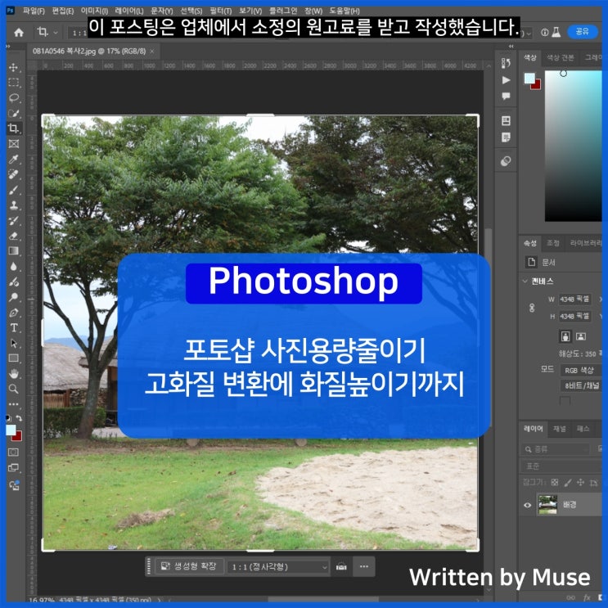608x608 pixels.
Task: Open crop tool preset dropdown arrow
Action: 56,33
